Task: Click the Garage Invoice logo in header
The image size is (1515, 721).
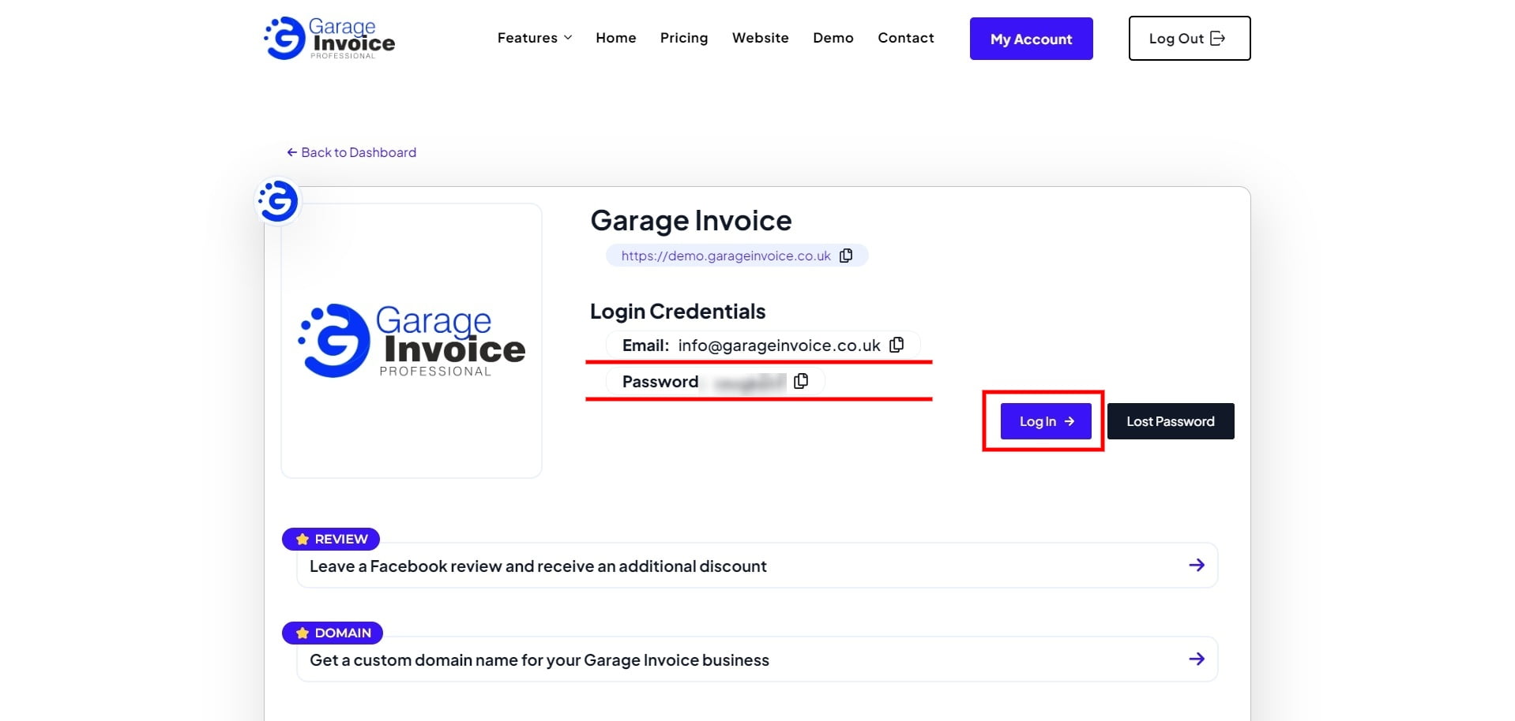Action: click(x=329, y=37)
